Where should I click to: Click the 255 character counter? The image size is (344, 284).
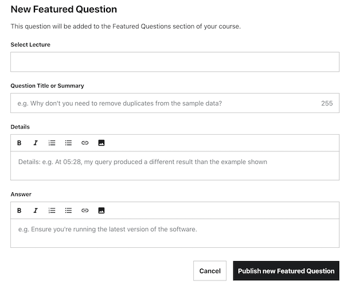coord(327,103)
